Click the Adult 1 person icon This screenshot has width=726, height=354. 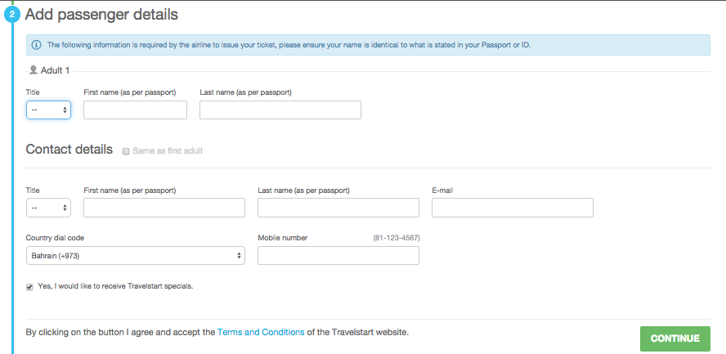(x=33, y=69)
